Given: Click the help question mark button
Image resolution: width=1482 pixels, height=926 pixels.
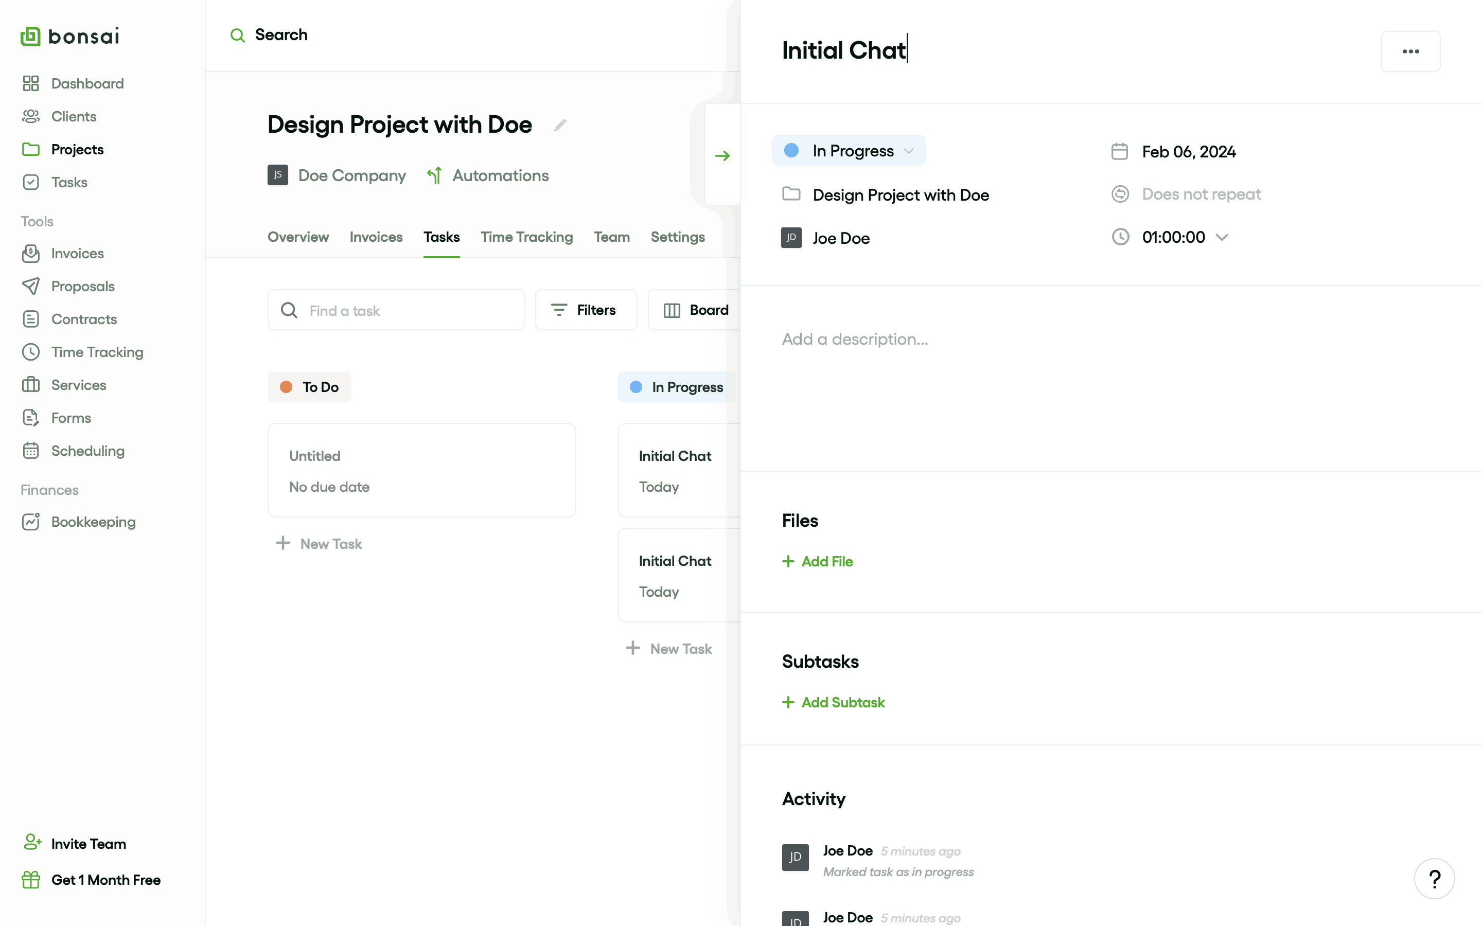Looking at the screenshot, I should coord(1434,879).
